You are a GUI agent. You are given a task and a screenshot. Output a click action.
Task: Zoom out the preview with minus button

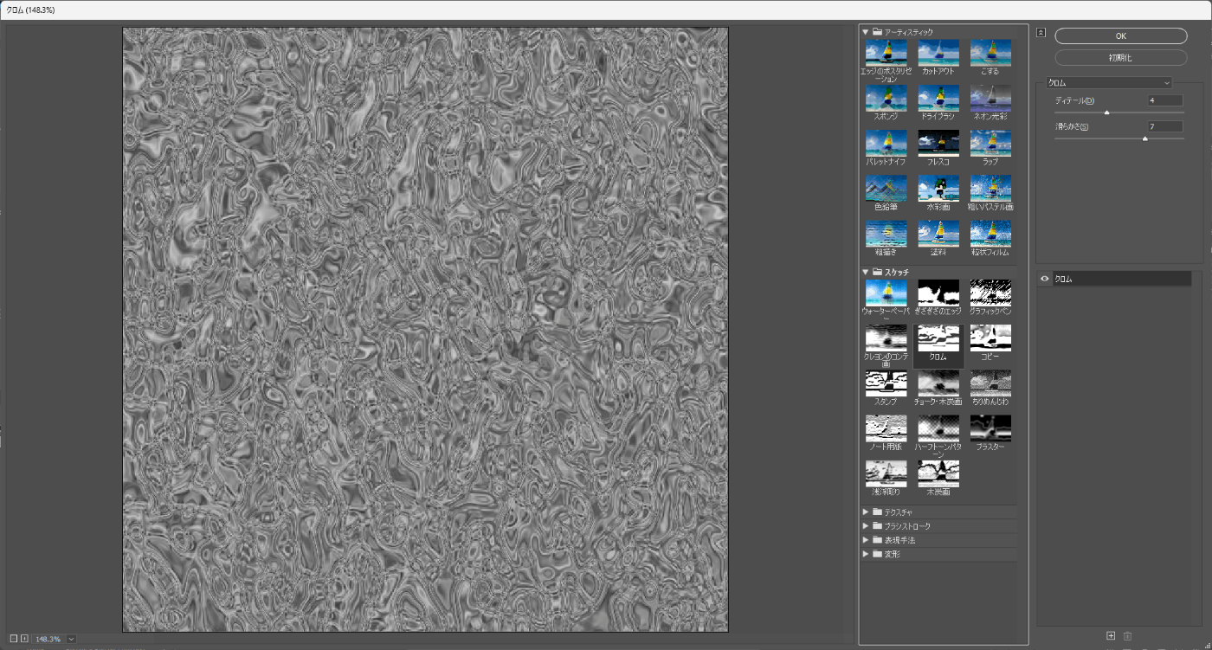(x=14, y=639)
